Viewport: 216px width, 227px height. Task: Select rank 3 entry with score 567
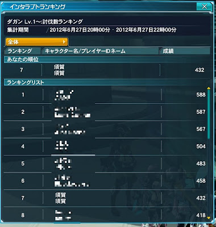click(x=105, y=129)
